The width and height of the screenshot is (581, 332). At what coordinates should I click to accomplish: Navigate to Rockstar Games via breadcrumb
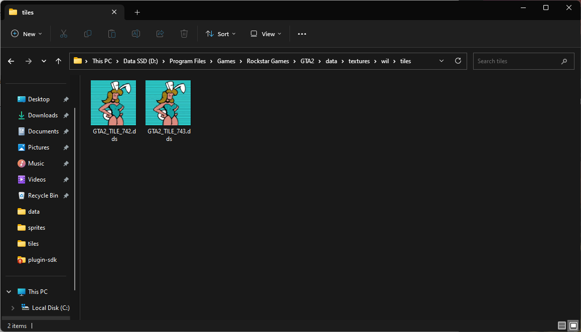268,61
